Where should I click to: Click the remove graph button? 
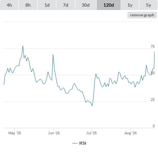142,15
